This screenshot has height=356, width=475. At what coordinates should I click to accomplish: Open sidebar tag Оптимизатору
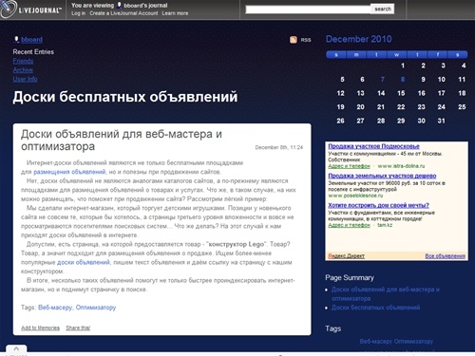click(x=413, y=342)
